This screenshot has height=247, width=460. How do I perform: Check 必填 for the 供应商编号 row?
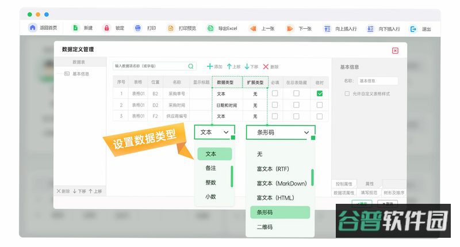pyautogui.click(x=275, y=116)
